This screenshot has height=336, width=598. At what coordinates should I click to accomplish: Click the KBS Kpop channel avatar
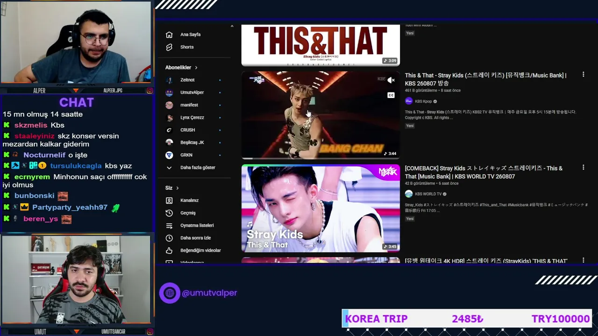tap(409, 101)
